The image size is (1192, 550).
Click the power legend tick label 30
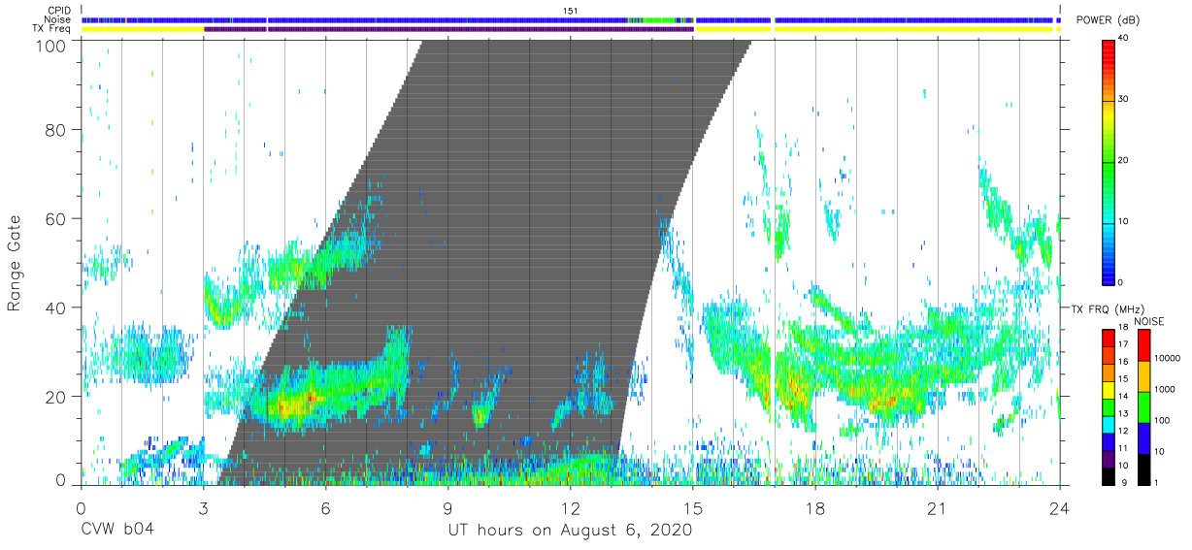1124,101
